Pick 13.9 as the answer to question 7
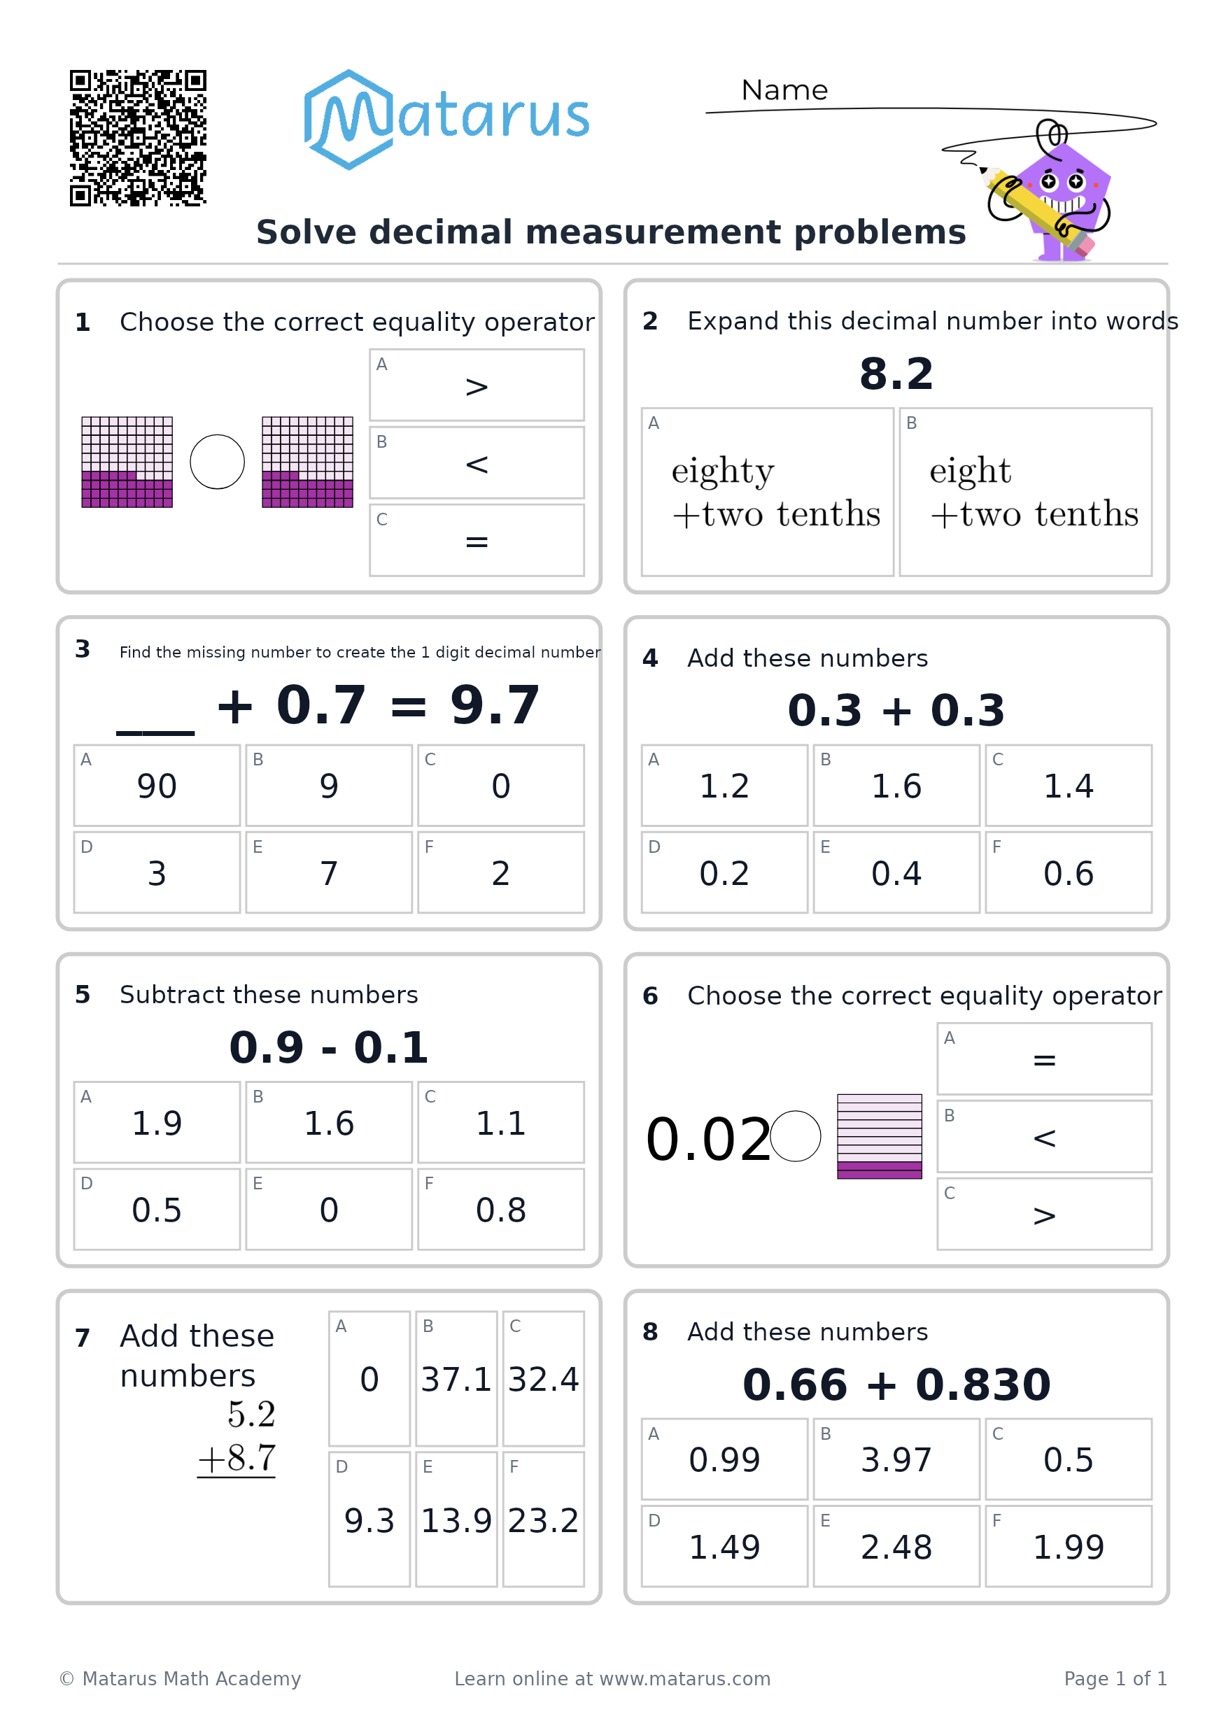This screenshot has width=1226, height=1735. click(x=456, y=1519)
